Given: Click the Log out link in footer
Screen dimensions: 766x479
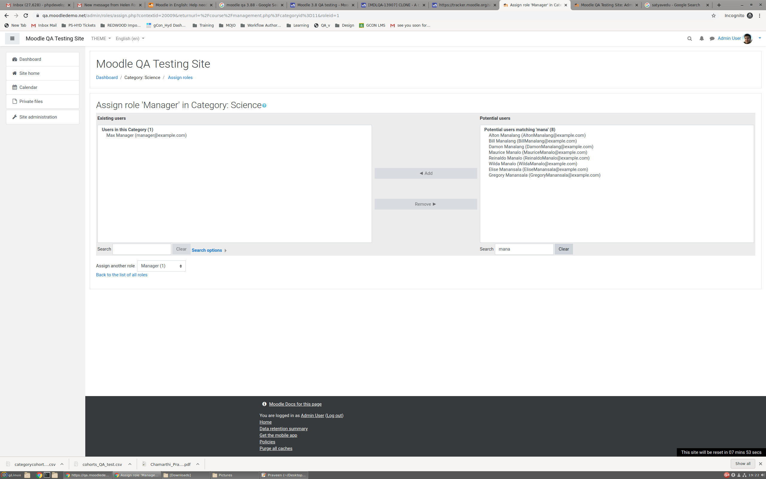Looking at the screenshot, I should click(334, 416).
